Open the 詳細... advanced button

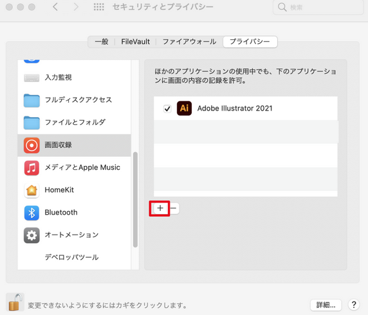click(326, 305)
